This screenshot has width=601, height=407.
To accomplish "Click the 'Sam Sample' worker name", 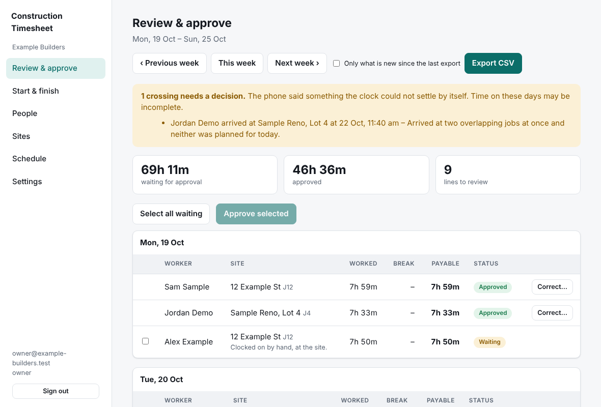I will click(x=186, y=287).
